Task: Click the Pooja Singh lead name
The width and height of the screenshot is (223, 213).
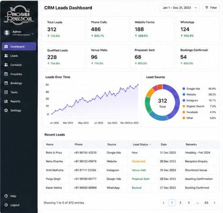Action: click(x=53, y=179)
